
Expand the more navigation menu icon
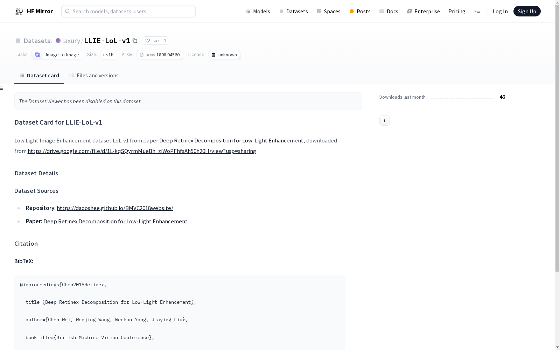[477, 11]
